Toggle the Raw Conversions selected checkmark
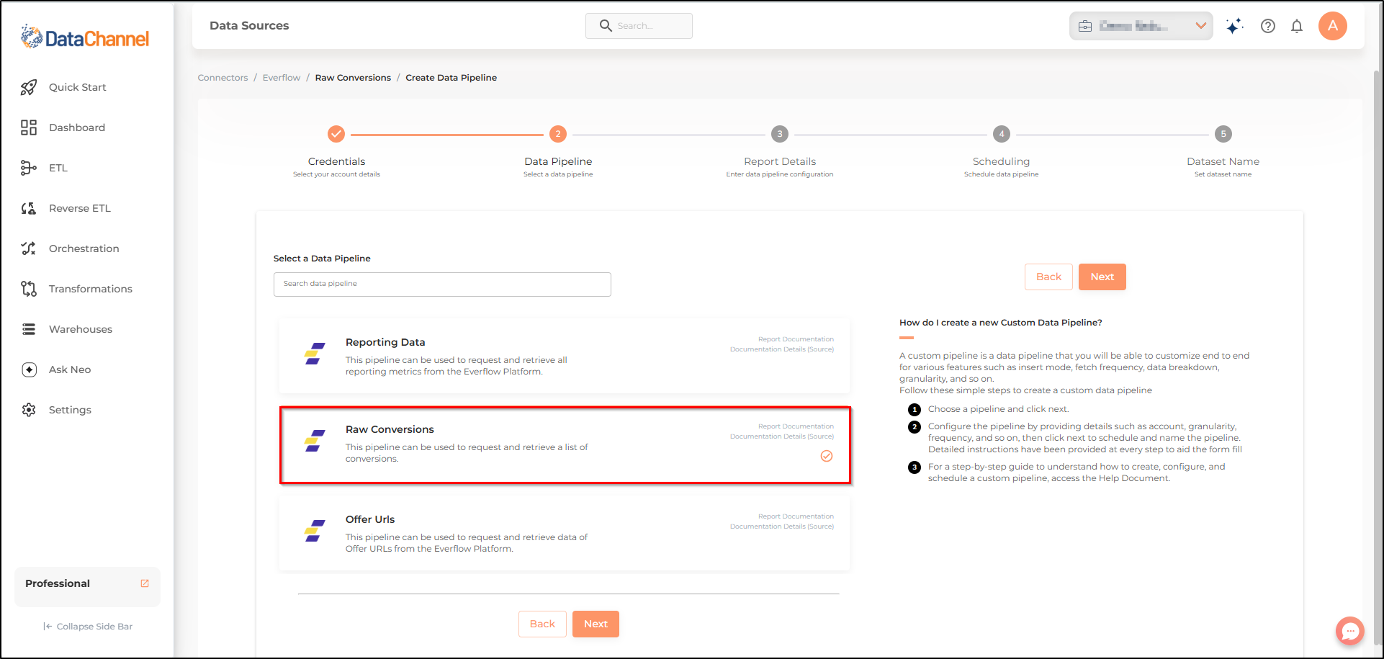 point(827,456)
